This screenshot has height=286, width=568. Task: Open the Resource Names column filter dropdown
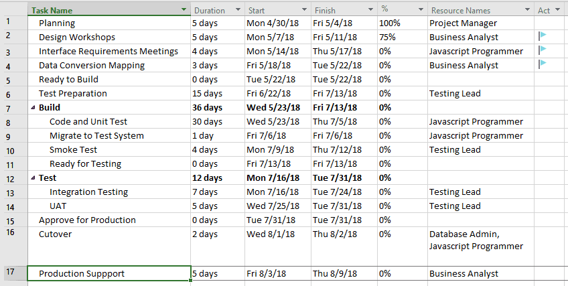pos(527,10)
